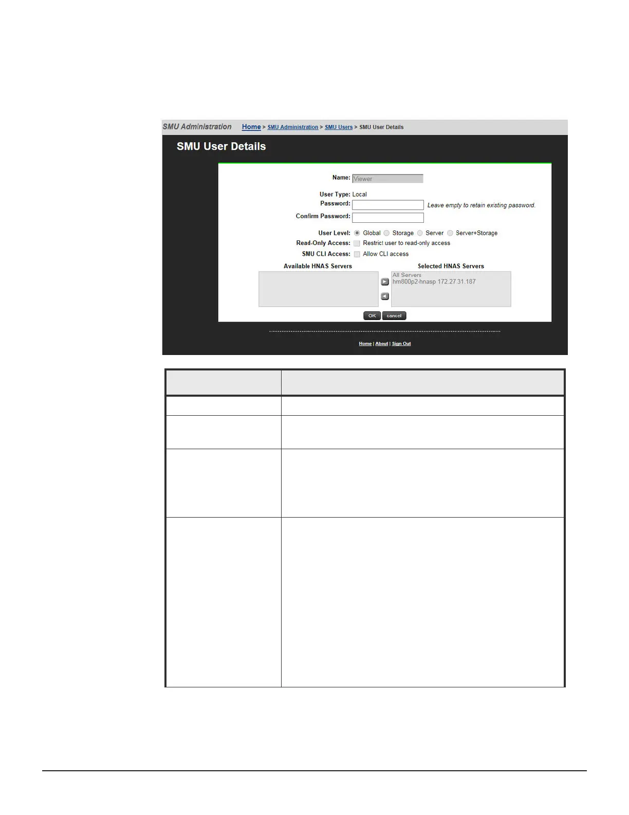
Task: Enable Restrict user to read-only access
Action: [x=357, y=243]
